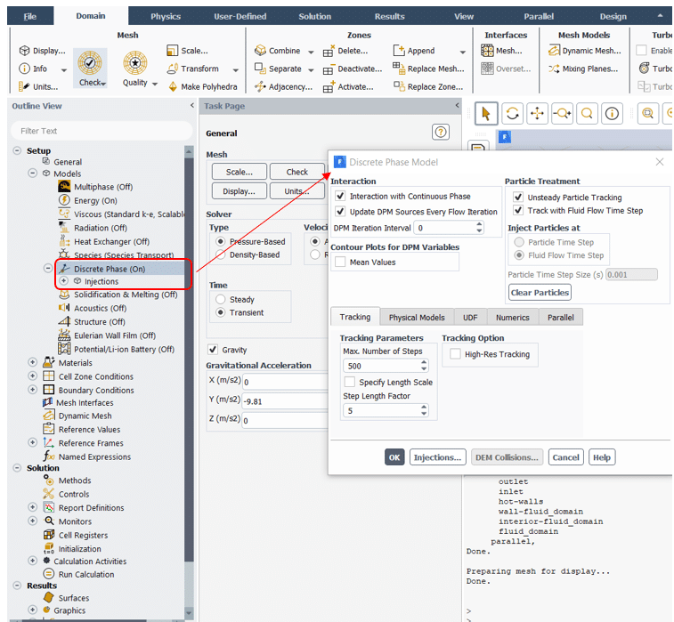Select the pointer tool in viewport toolbar
The image size is (674, 622).
(x=485, y=113)
